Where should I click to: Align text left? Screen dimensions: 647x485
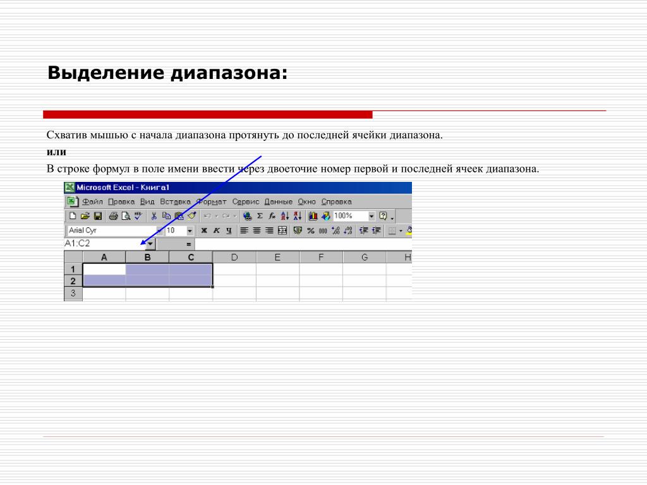pyautogui.click(x=245, y=231)
